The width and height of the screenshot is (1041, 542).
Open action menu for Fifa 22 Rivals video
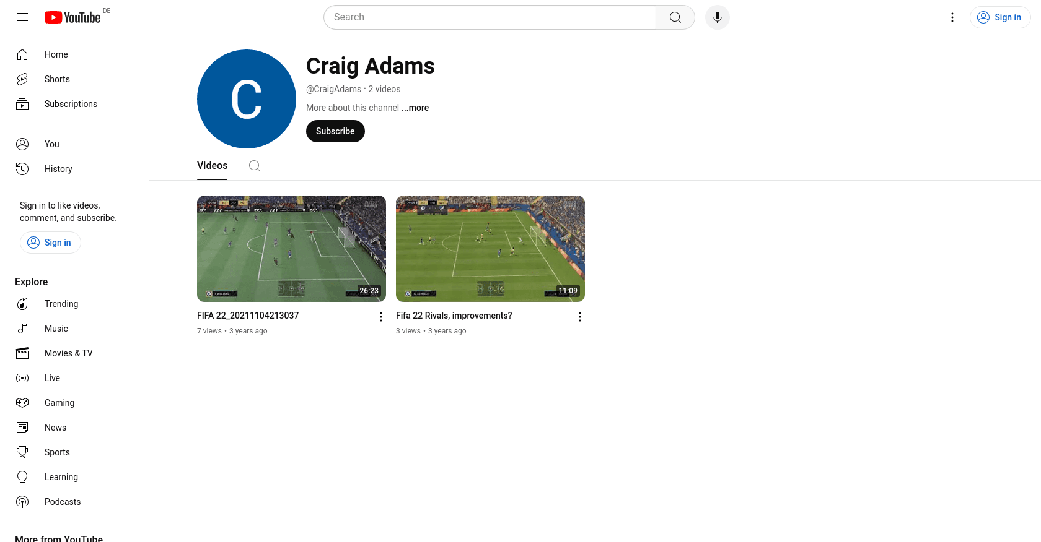(580, 317)
